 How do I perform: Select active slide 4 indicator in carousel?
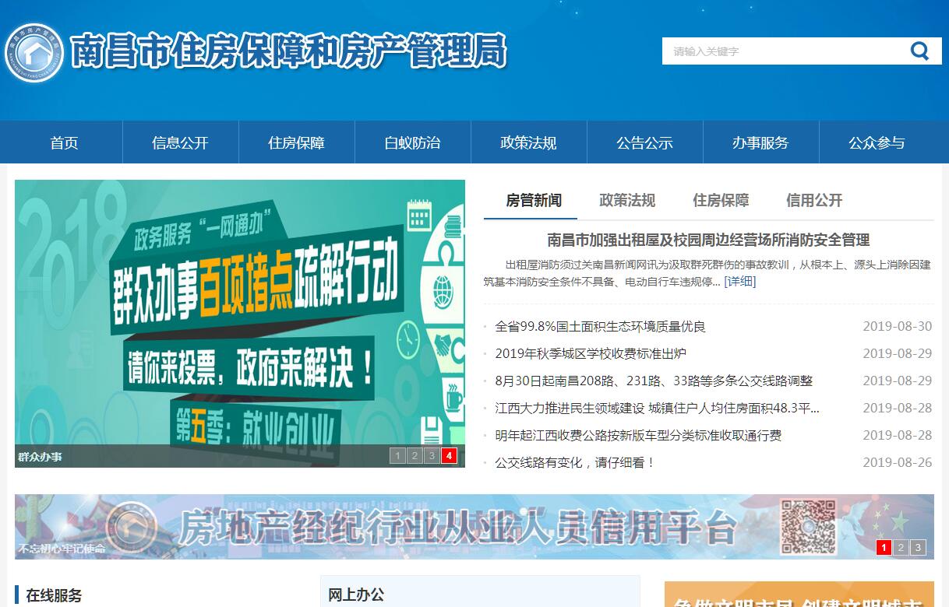click(449, 456)
